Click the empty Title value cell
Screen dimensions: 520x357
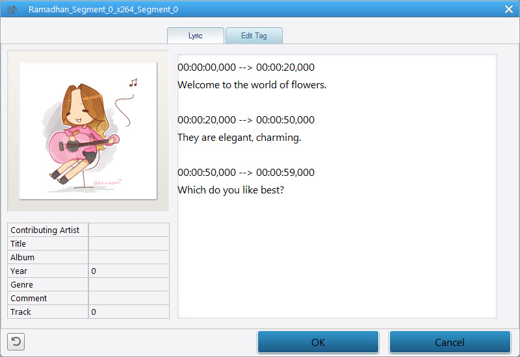pyautogui.click(x=128, y=243)
